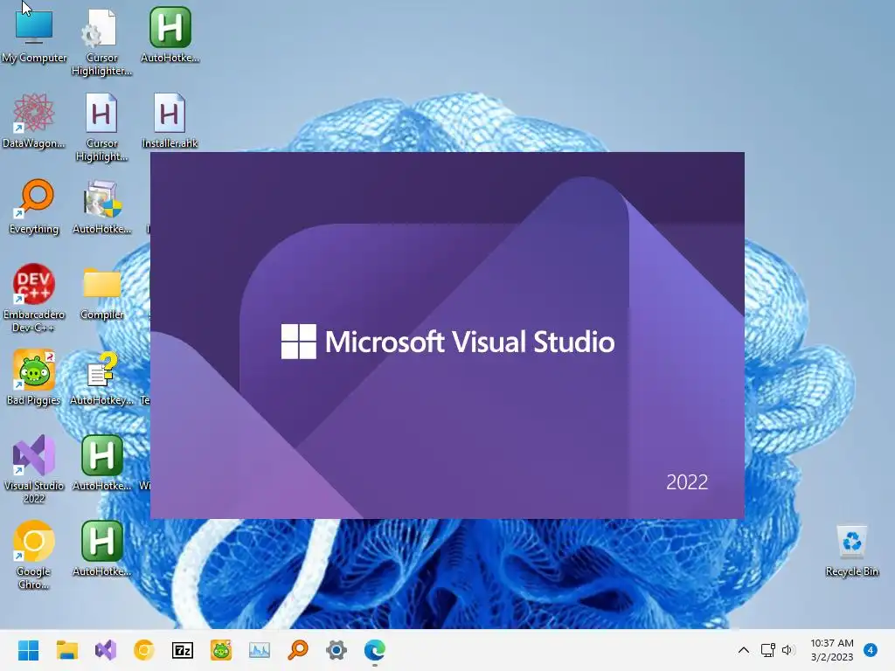Open the network status tray icon

pos(767,650)
